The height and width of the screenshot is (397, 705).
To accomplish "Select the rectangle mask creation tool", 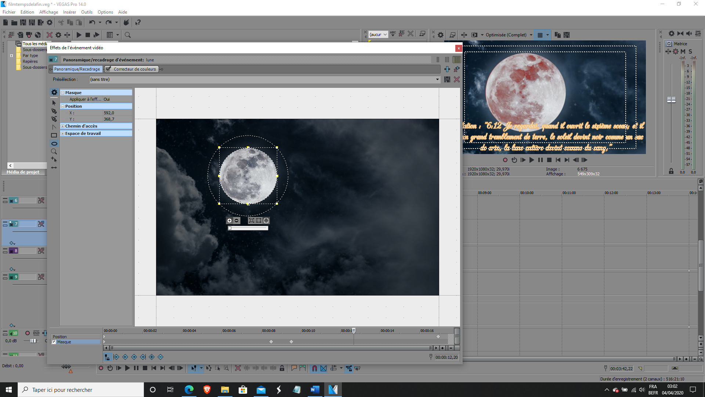I will pos(54,135).
